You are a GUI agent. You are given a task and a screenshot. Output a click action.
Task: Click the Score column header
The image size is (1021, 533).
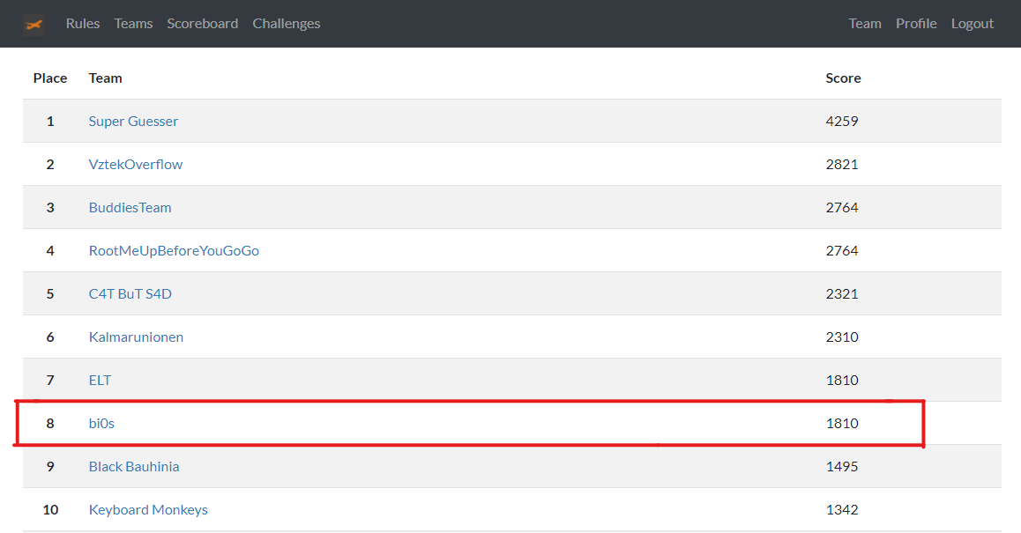843,78
